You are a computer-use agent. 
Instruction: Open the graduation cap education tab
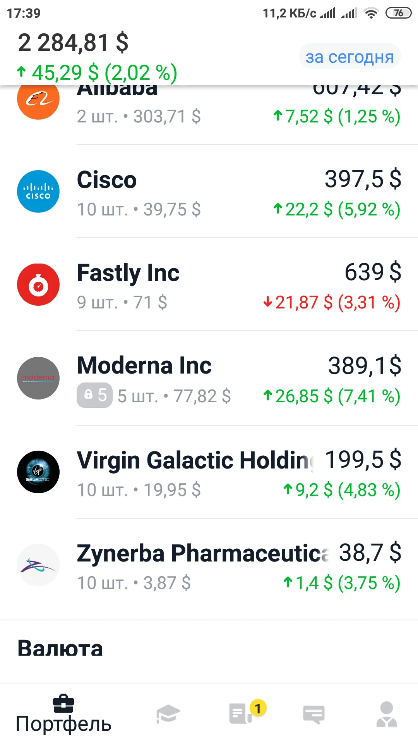click(168, 714)
